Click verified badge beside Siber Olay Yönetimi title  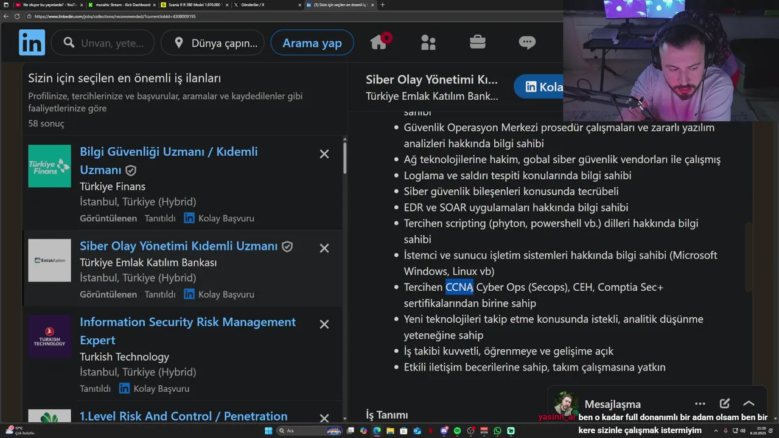(x=287, y=246)
